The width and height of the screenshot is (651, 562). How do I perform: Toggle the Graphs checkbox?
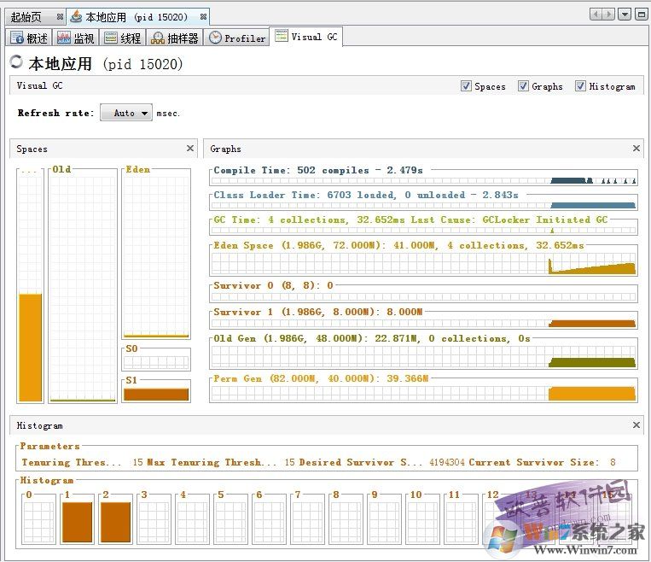click(523, 86)
